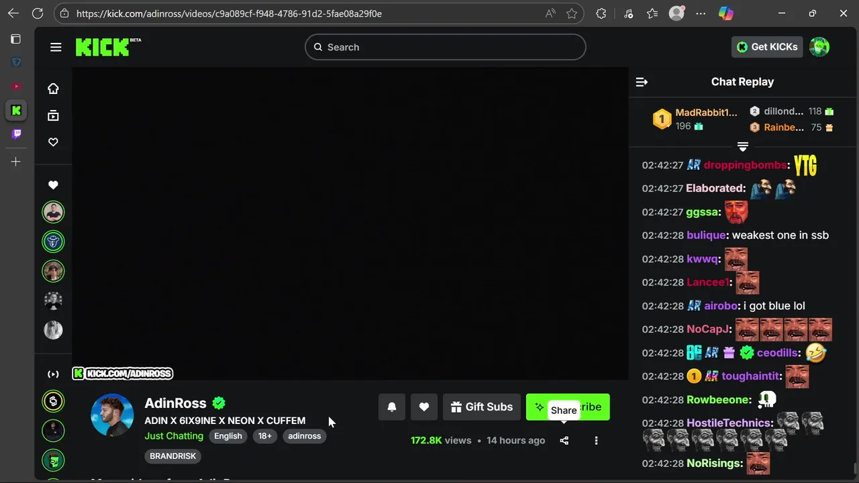
Task: Click chat username NoRisings
Action: tap(715, 464)
